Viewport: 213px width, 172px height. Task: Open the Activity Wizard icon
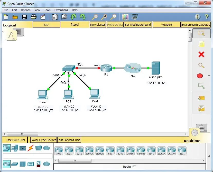pos(43,17)
